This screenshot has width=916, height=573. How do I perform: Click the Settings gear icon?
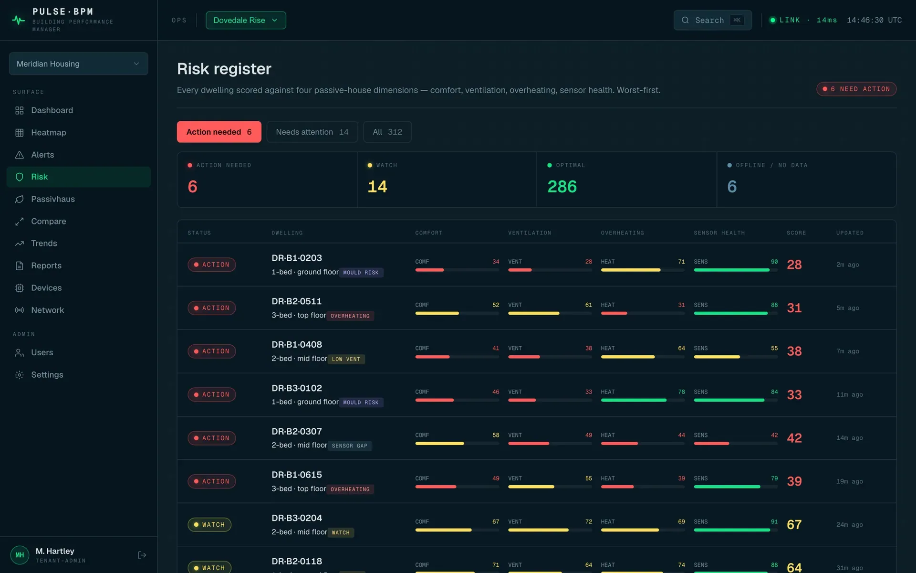coord(19,375)
